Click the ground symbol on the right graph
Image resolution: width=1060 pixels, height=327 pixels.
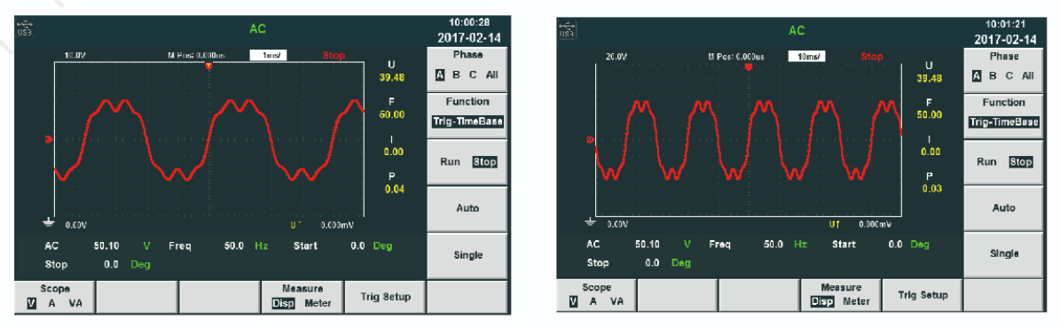pyautogui.click(x=591, y=222)
